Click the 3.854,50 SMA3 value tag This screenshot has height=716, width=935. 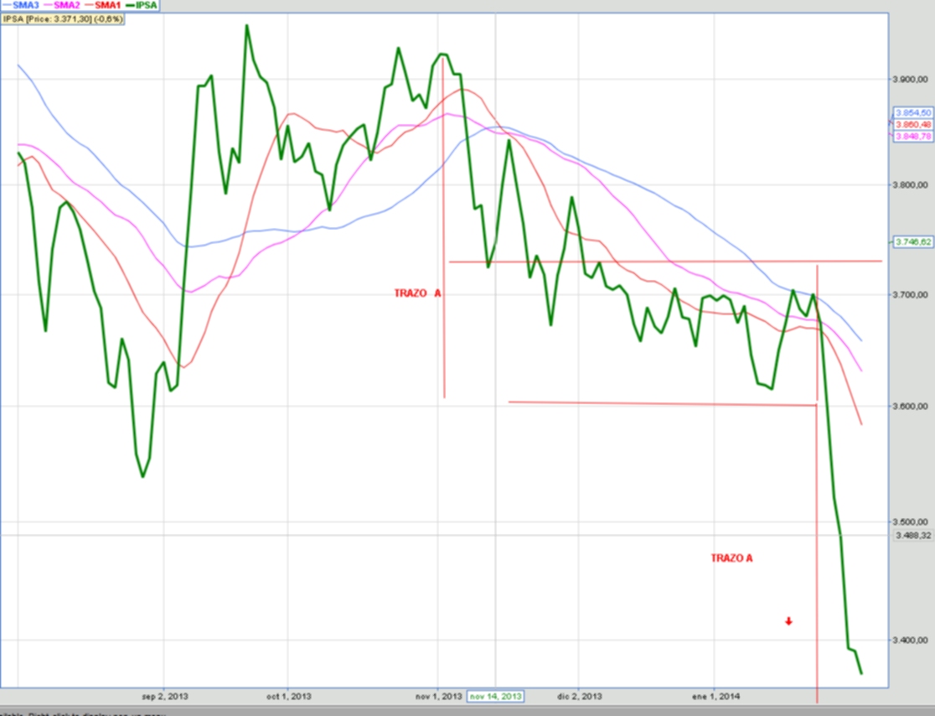[913, 113]
